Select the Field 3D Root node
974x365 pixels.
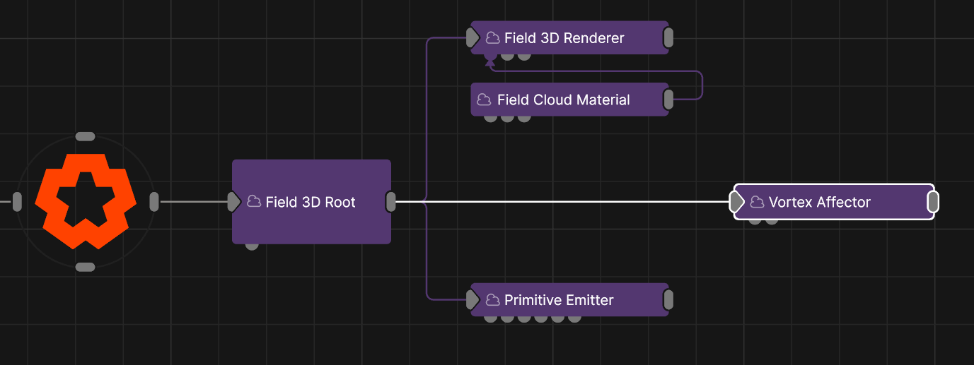click(312, 202)
